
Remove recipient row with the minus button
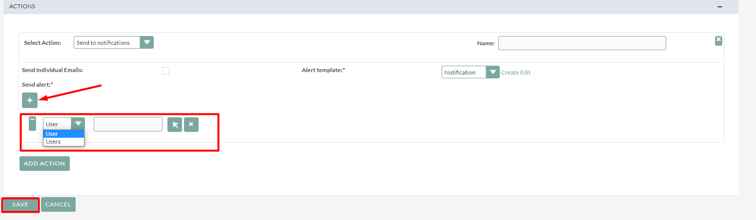[32, 124]
